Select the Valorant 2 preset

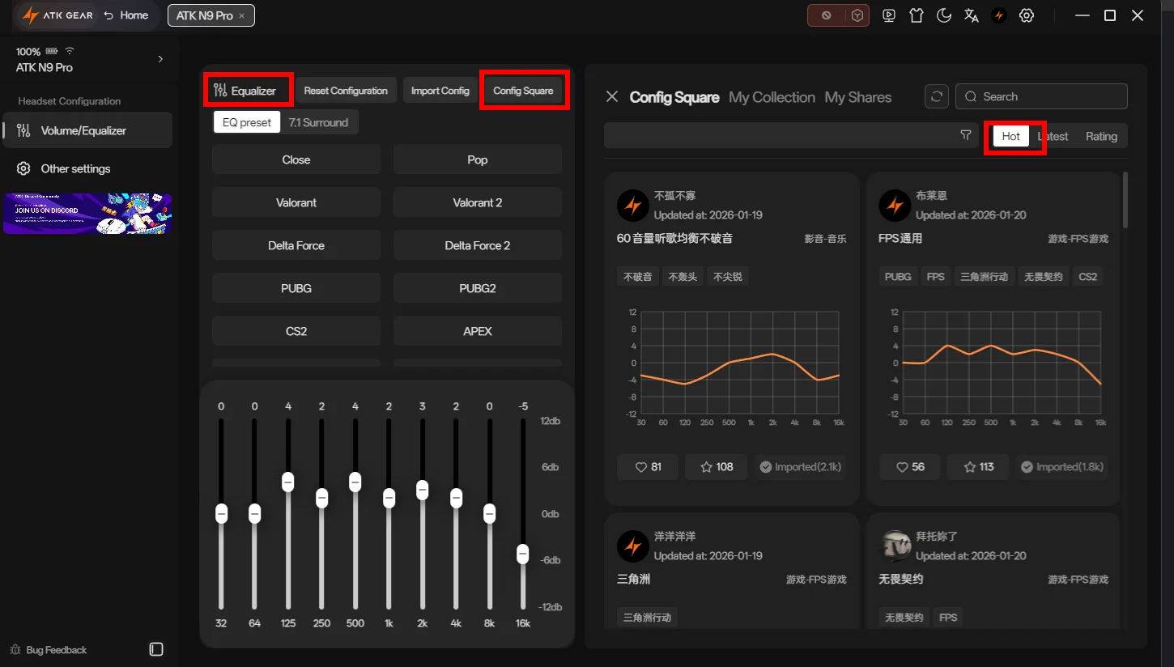click(478, 202)
